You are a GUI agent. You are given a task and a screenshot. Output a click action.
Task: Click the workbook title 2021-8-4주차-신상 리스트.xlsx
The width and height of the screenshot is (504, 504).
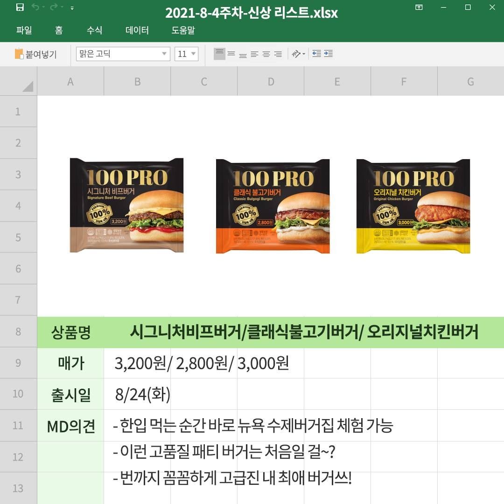252,13
